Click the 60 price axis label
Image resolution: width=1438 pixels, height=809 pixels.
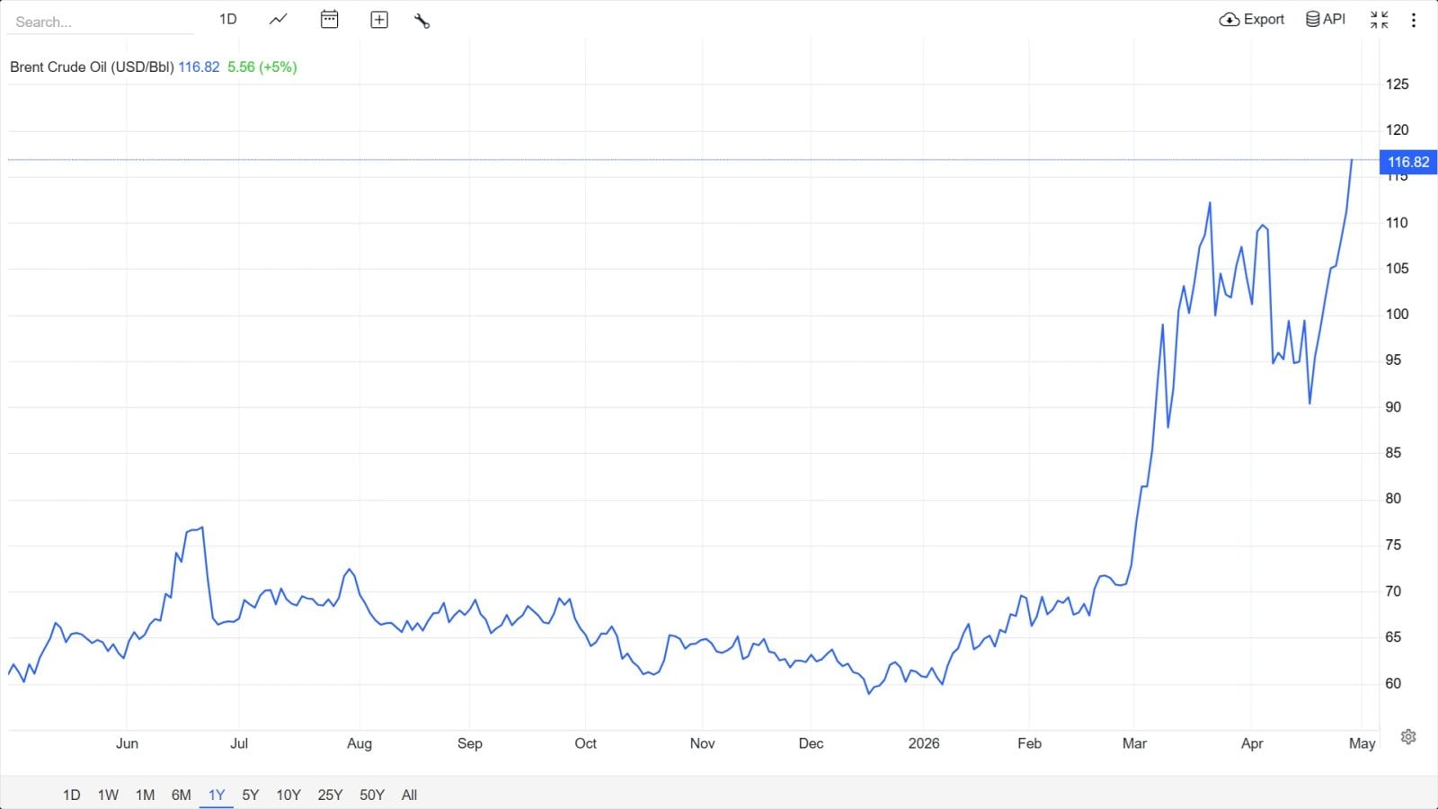1393,683
